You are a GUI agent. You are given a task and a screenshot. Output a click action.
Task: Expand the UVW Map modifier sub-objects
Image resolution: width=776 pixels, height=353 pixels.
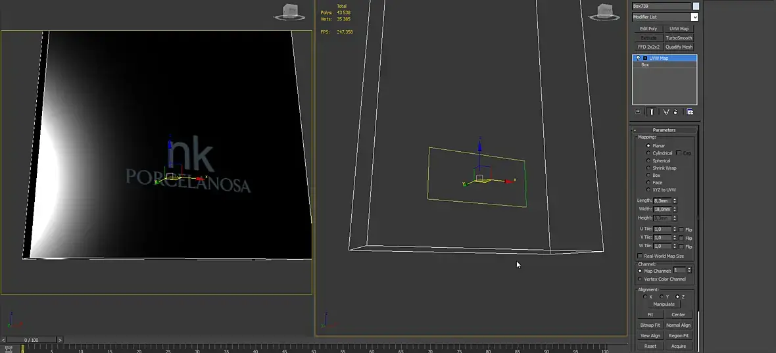click(x=645, y=59)
